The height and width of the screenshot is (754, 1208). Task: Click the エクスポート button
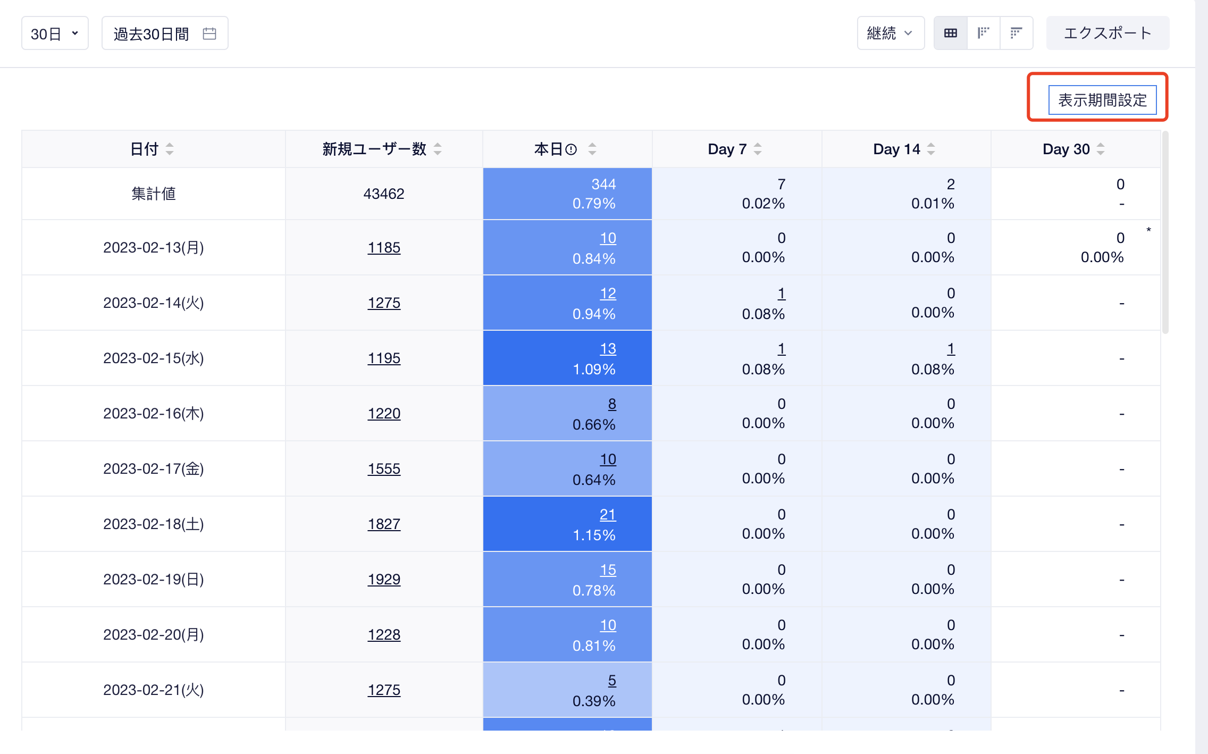(1108, 33)
